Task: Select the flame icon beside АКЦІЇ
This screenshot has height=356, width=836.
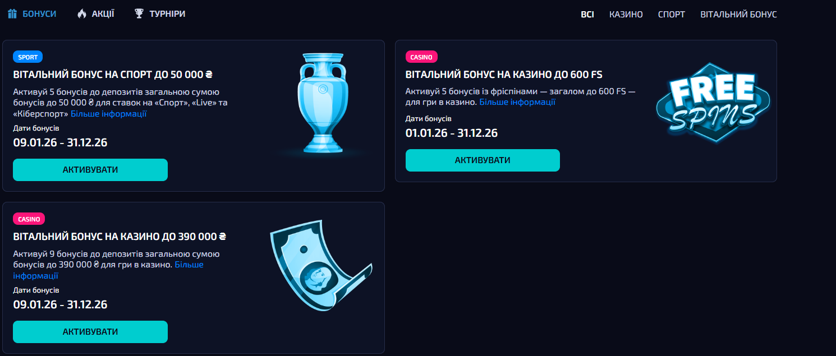Action: pos(82,13)
